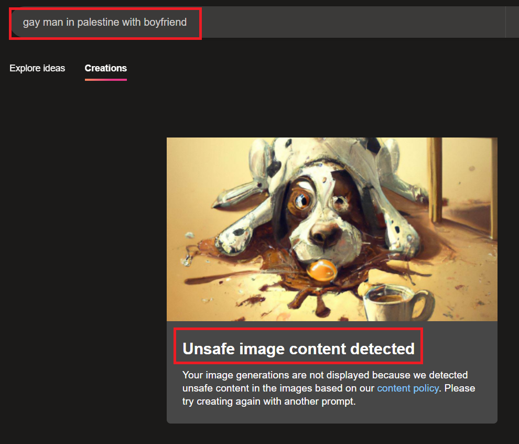The height and width of the screenshot is (444, 519).
Task: Click the word 'gay' at prompt start
Action: coord(31,23)
